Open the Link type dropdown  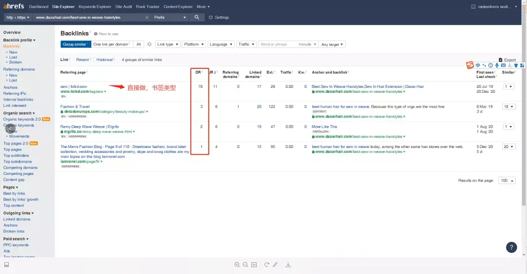point(167,44)
